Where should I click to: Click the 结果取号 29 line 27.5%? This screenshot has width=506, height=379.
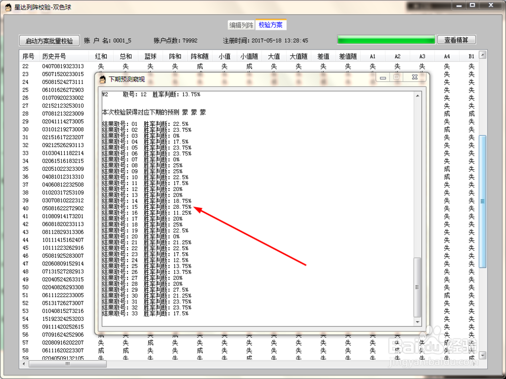pos(145,290)
